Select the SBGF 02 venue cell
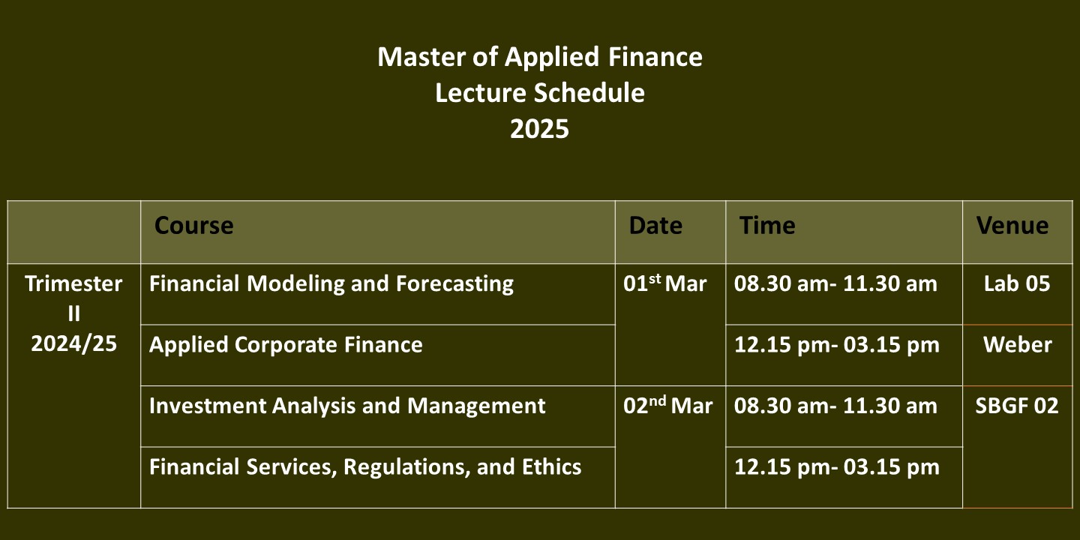This screenshot has width=1080, height=540. [1017, 406]
